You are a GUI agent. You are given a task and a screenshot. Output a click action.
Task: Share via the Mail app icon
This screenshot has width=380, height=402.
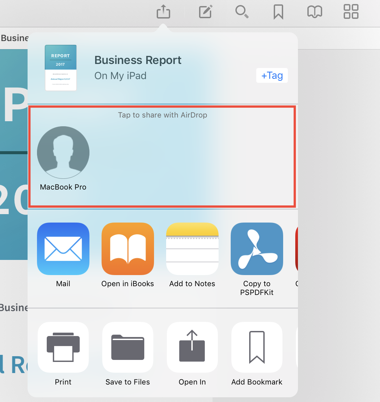(x=63, y=249)
